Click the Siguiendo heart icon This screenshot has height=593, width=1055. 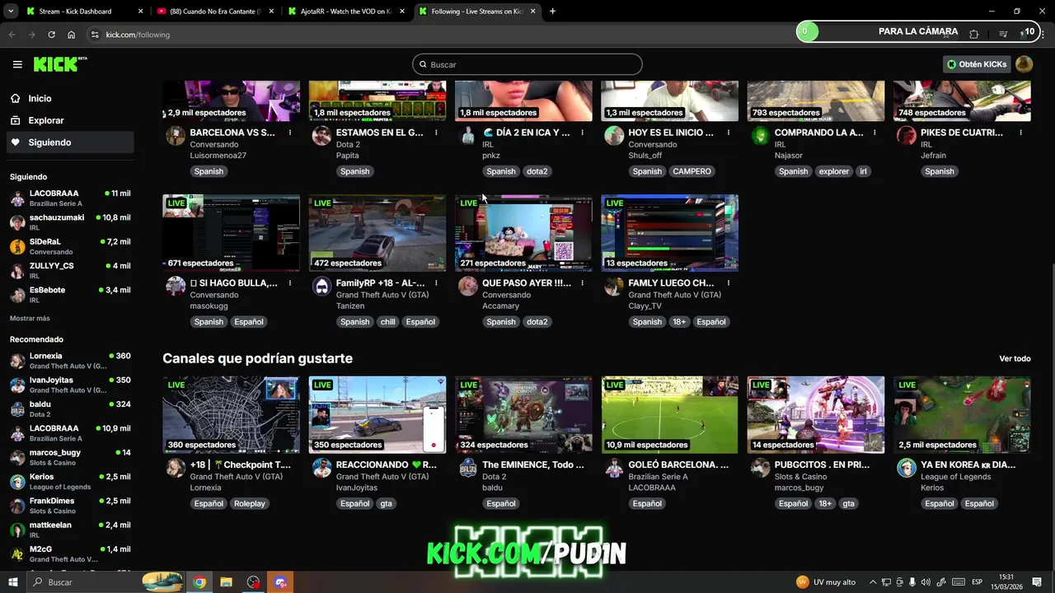click(16, 142)
